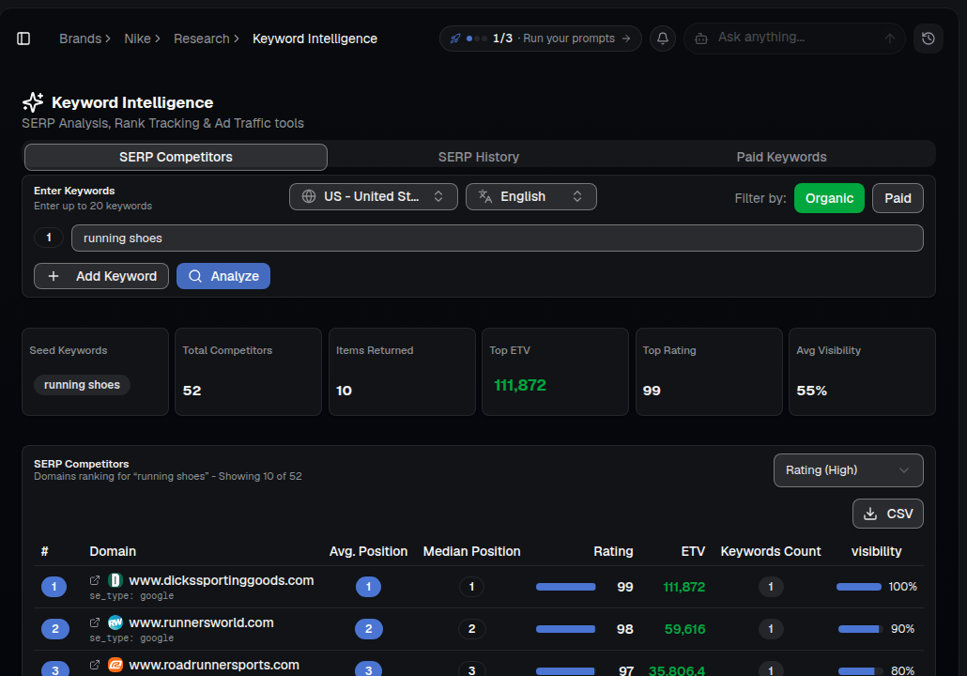
Task: Click rating bar for dickssportinggoods.com
Action: [x=565, y=587]
